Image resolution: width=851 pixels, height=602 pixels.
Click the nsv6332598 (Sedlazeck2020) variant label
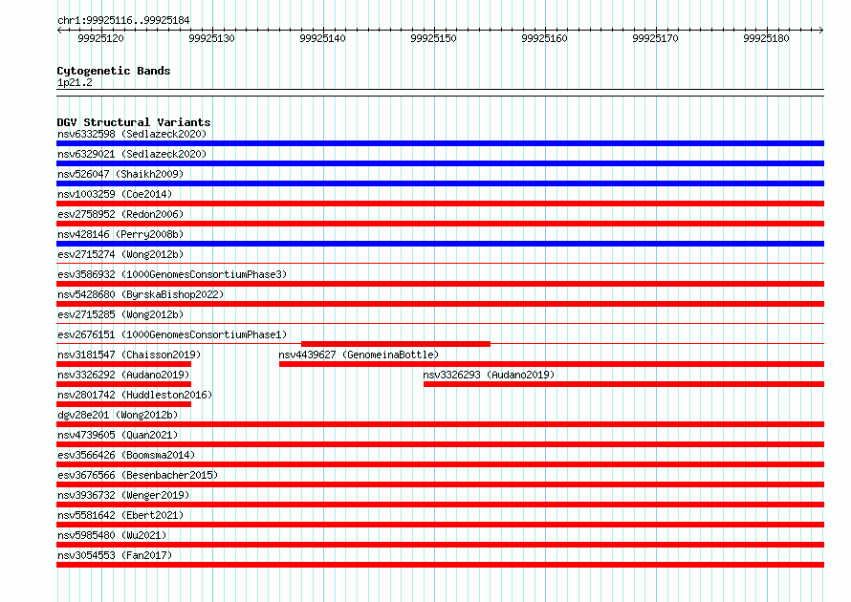pyautogui.click(x=132, y=134)
